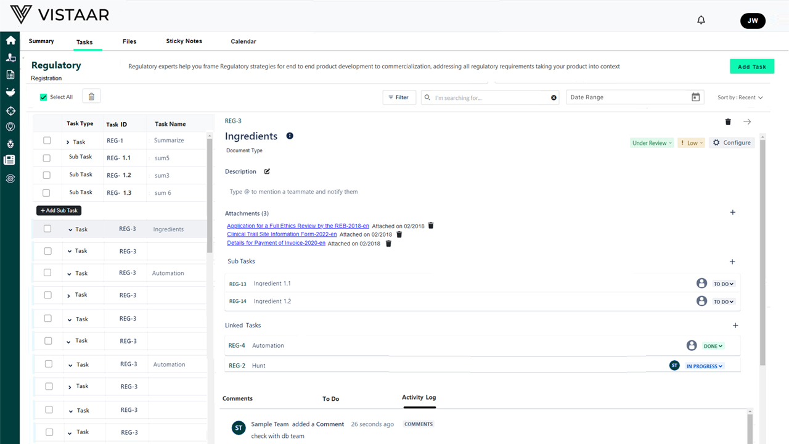Click the notification bell icon
The height and width of the screenshot is (444, 789).
pos(701,20)
